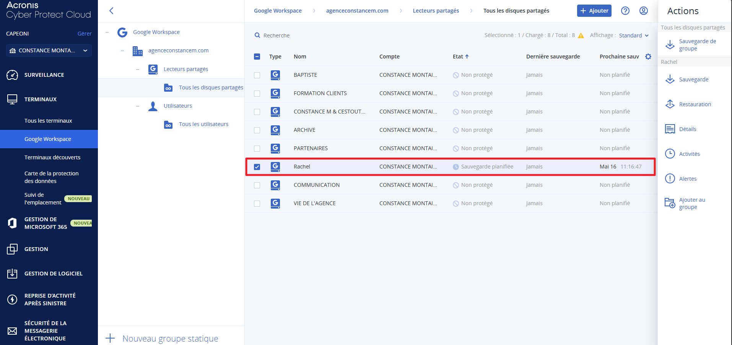
Task: Click the Rachel drive name
Action: [x=302, y=167]
